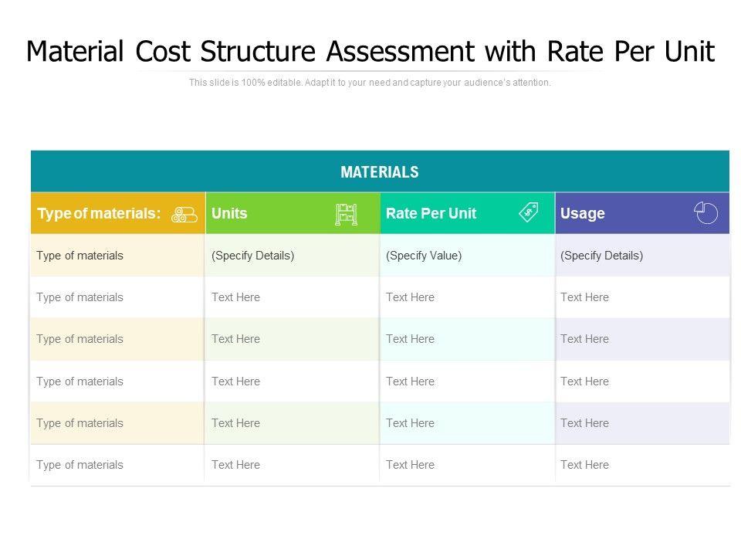Click first 'Text Here' cell in Usage column
Screen dimensions: 741x556
[585, 297]
